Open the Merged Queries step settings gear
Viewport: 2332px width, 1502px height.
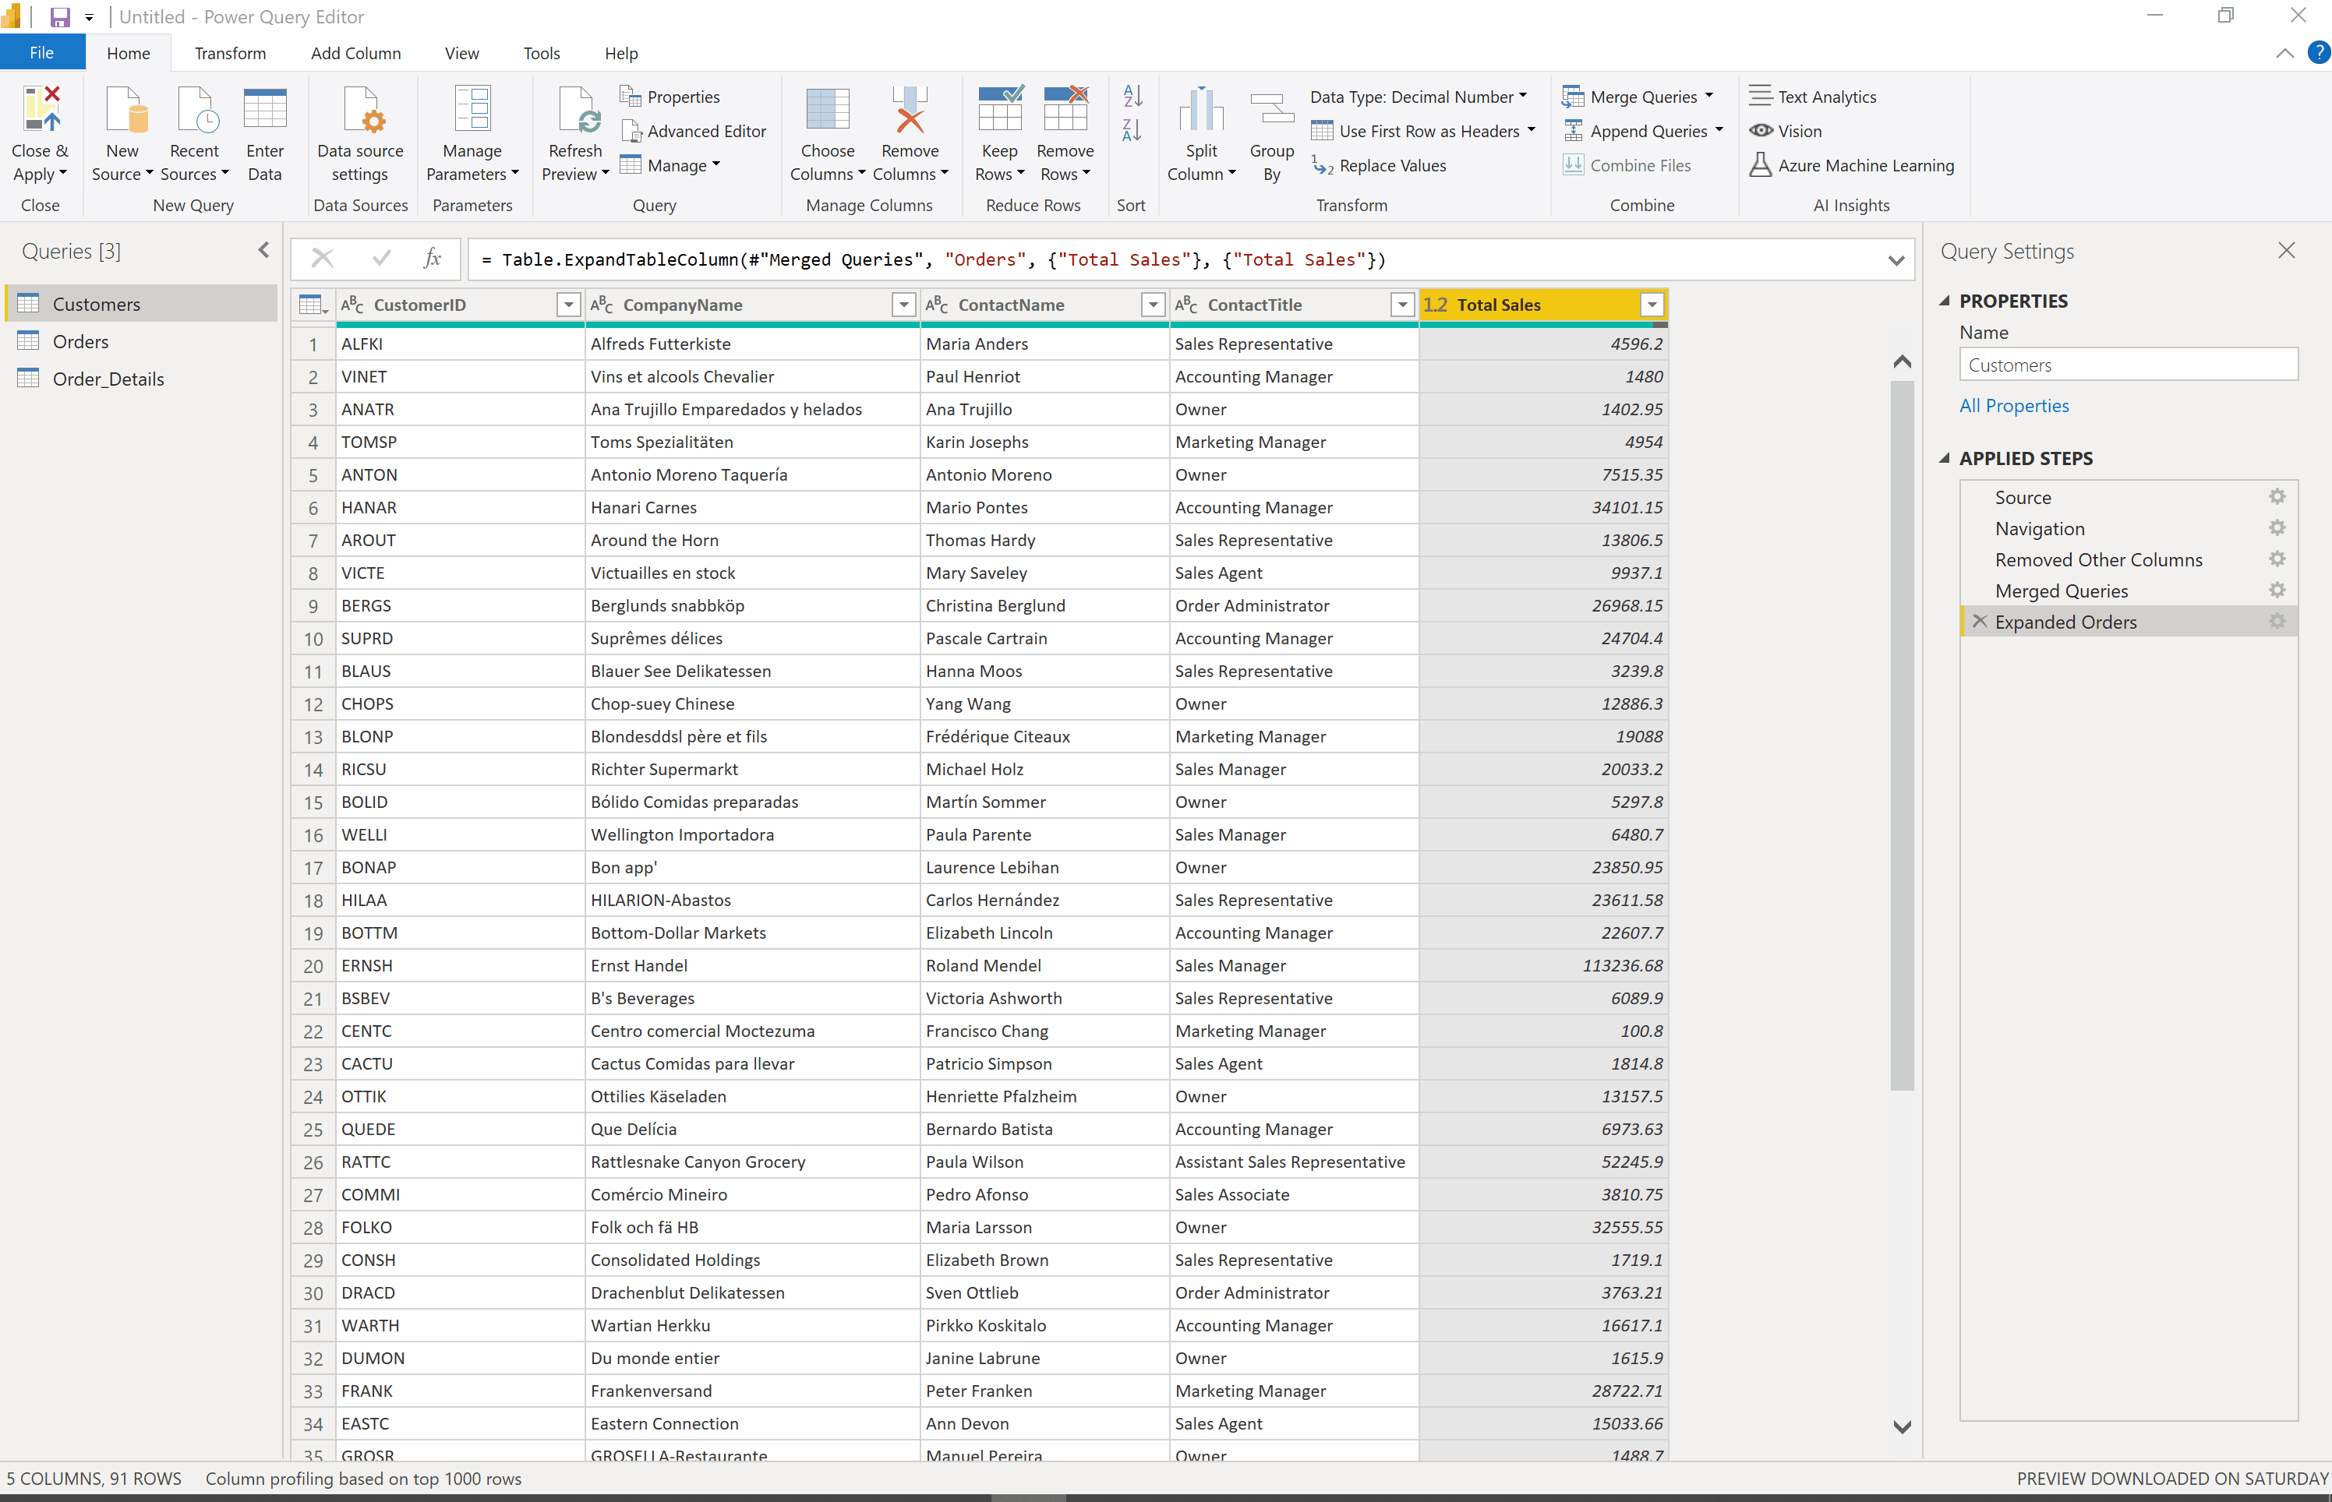2277,590
